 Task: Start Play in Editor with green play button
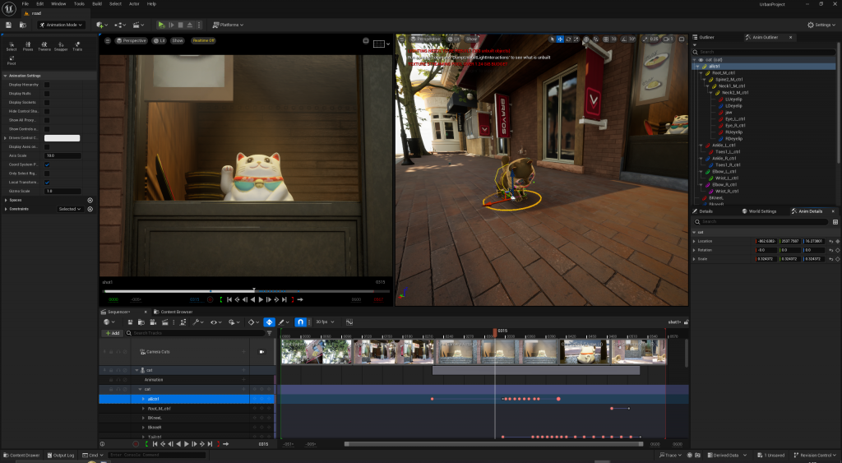pos(161,25)
